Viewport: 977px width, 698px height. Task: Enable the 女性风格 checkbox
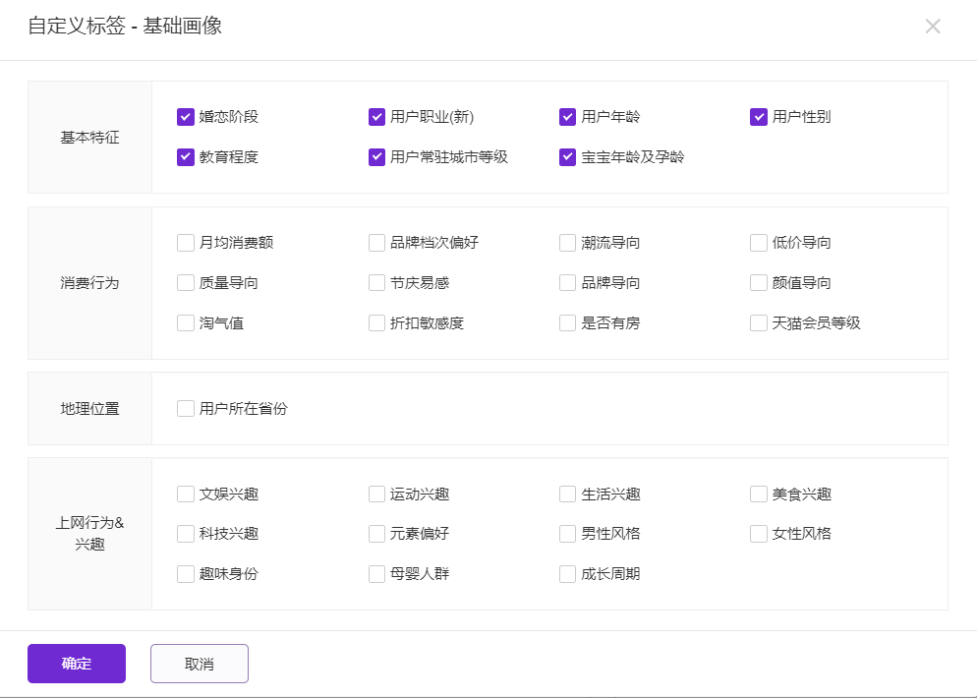click(x=758, y=534)
